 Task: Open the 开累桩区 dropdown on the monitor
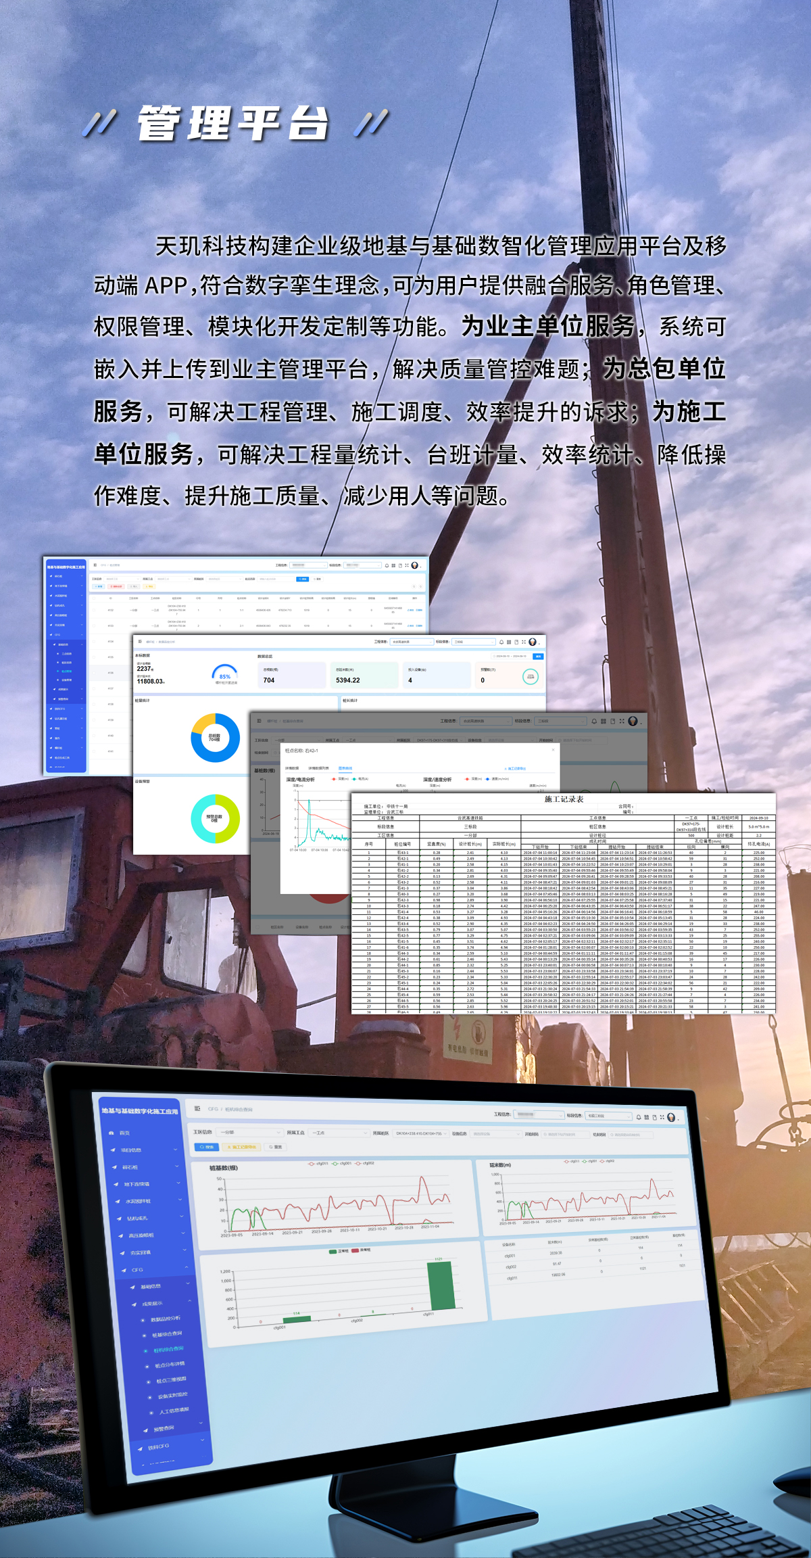[x=420, y=1133]
